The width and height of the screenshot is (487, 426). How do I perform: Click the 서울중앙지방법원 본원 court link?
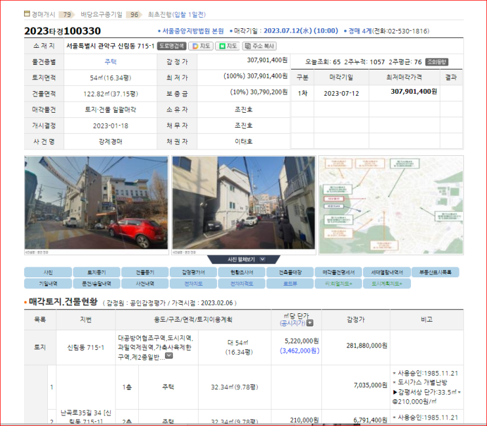193,31
